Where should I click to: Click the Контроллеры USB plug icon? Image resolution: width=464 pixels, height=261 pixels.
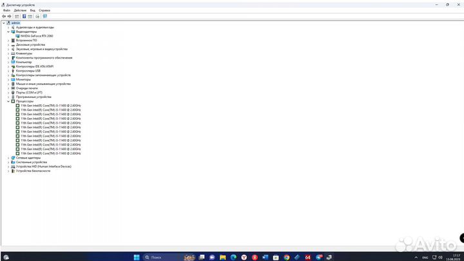13,71
